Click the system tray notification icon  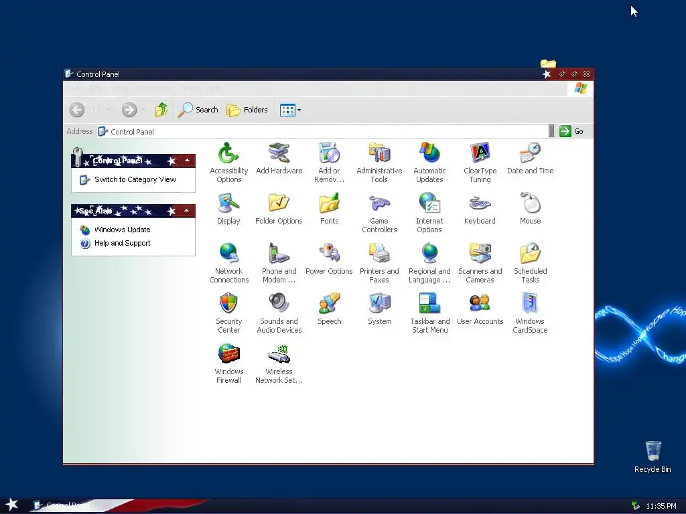636,506
